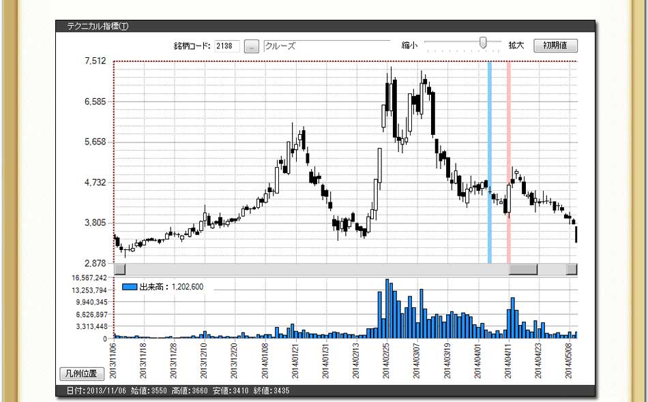Click the zoom slider handle
Screen dimensions: 648x402
click(x=483, y=43)
